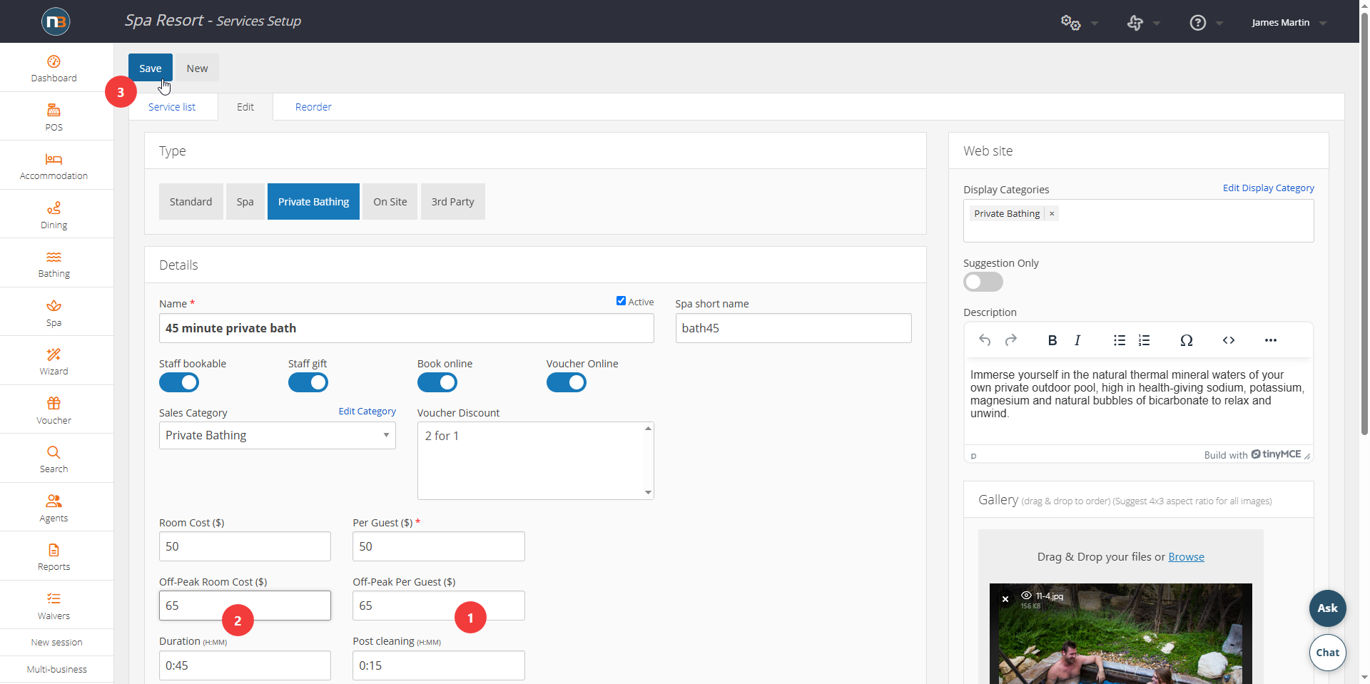Viewport: 1370px width, 684px height.
Task: Click Browse to upload gallery files
Action: coord(1186,557)
